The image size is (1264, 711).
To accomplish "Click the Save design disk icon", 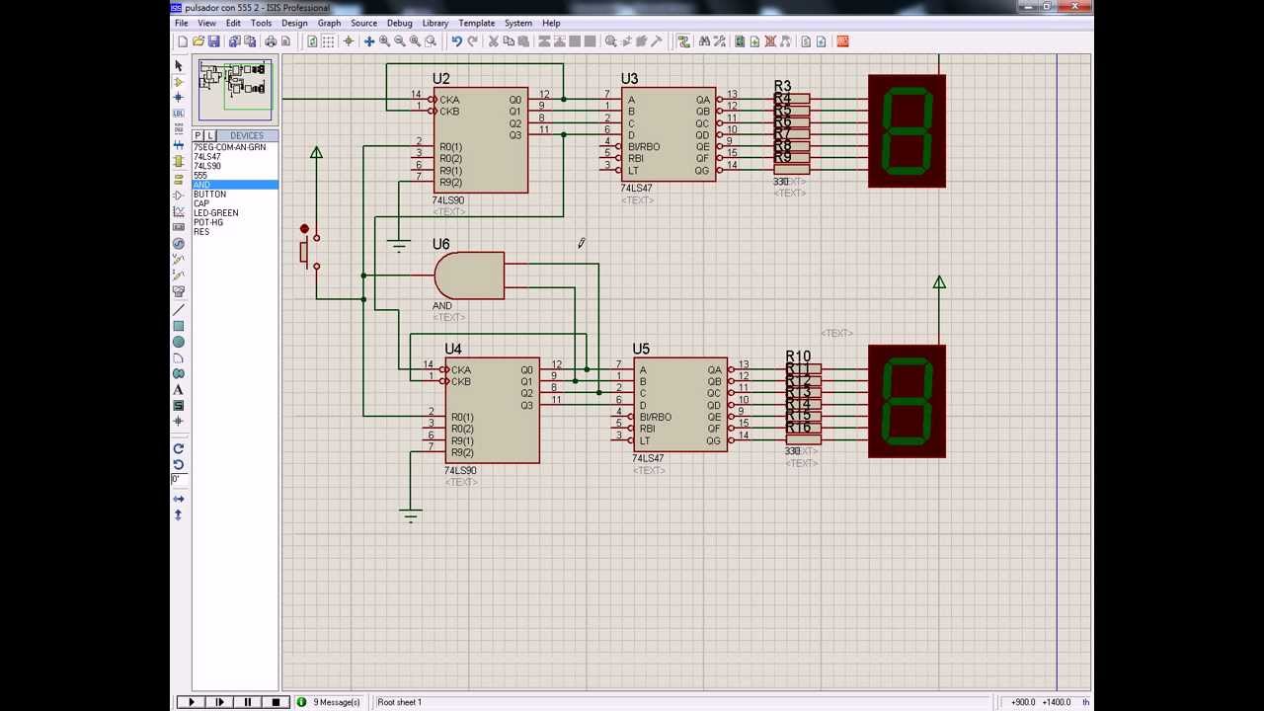I will [x=213, y=41].
